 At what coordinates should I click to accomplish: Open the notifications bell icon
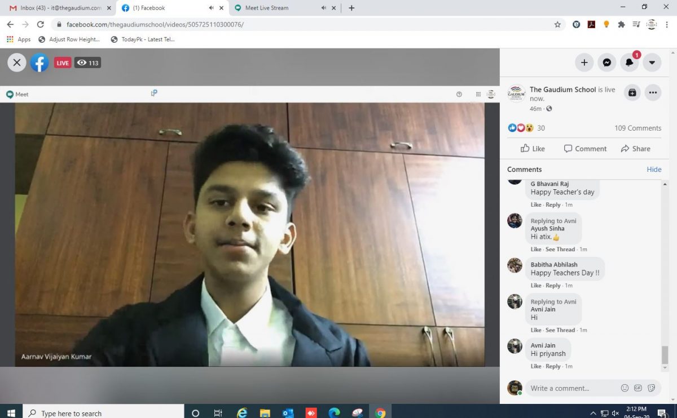629,63
